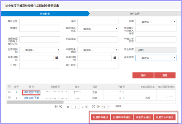Check the checkbox for row 1
The height and width of the screenshot is (124, 182).
pos(10,92)
